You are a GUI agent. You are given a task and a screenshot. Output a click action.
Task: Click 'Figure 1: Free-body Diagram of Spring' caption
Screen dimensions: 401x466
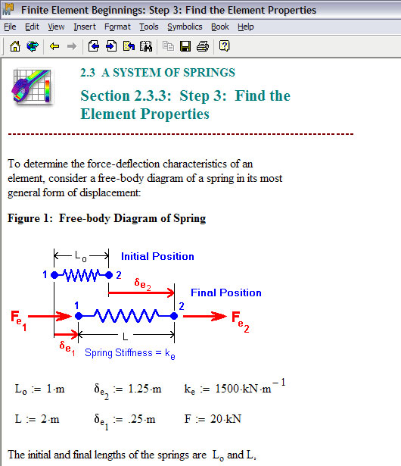pos(107,218)
